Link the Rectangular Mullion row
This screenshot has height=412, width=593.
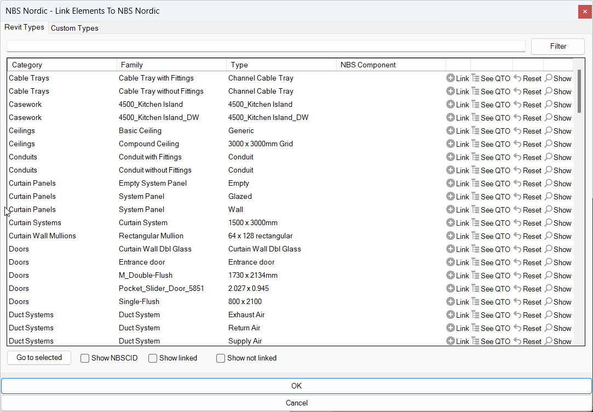coord(458,236)
